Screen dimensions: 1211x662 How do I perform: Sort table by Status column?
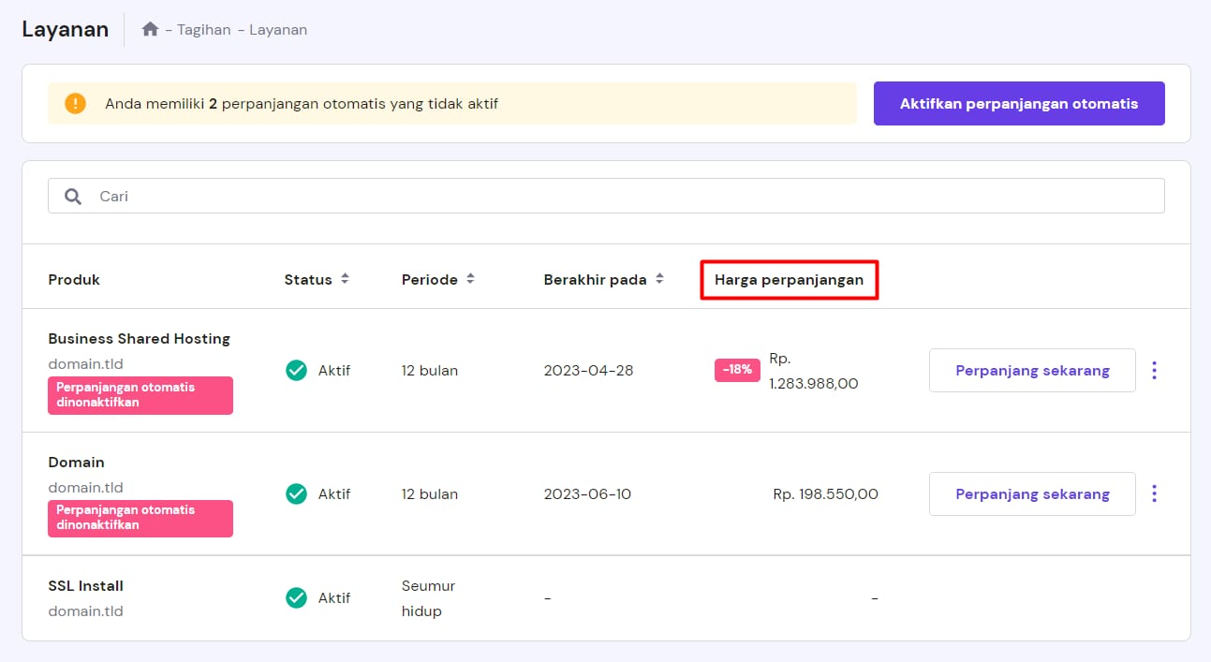click(x=345, y=279)
